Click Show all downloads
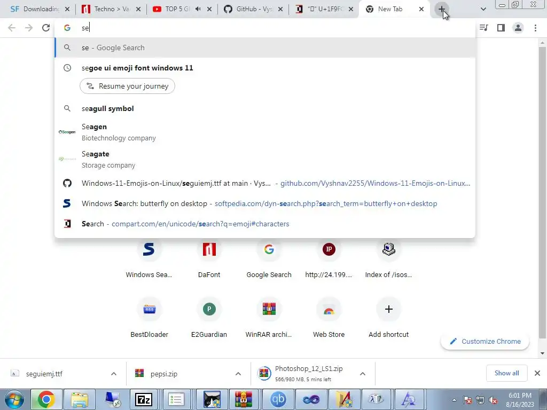This screenshot has height=410, width=547. tap(506, 373)
